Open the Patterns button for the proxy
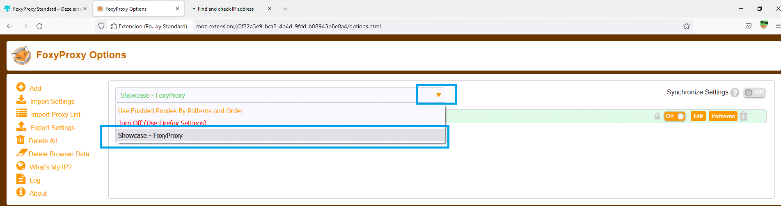Image resolution: width=781 pixels, height=206 pixels. coord(723,116)
